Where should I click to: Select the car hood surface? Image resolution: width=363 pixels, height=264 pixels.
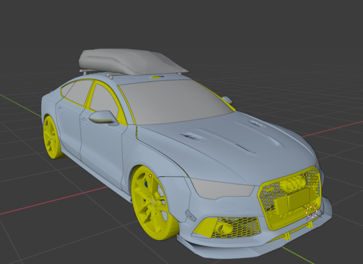[227, 148]
